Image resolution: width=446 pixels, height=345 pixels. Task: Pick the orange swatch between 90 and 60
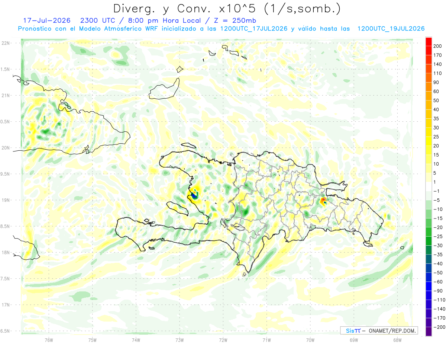429,87
